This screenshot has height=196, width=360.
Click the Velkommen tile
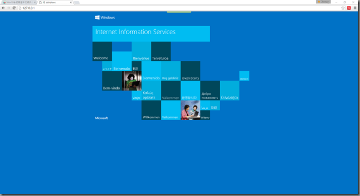click(171, 110)
